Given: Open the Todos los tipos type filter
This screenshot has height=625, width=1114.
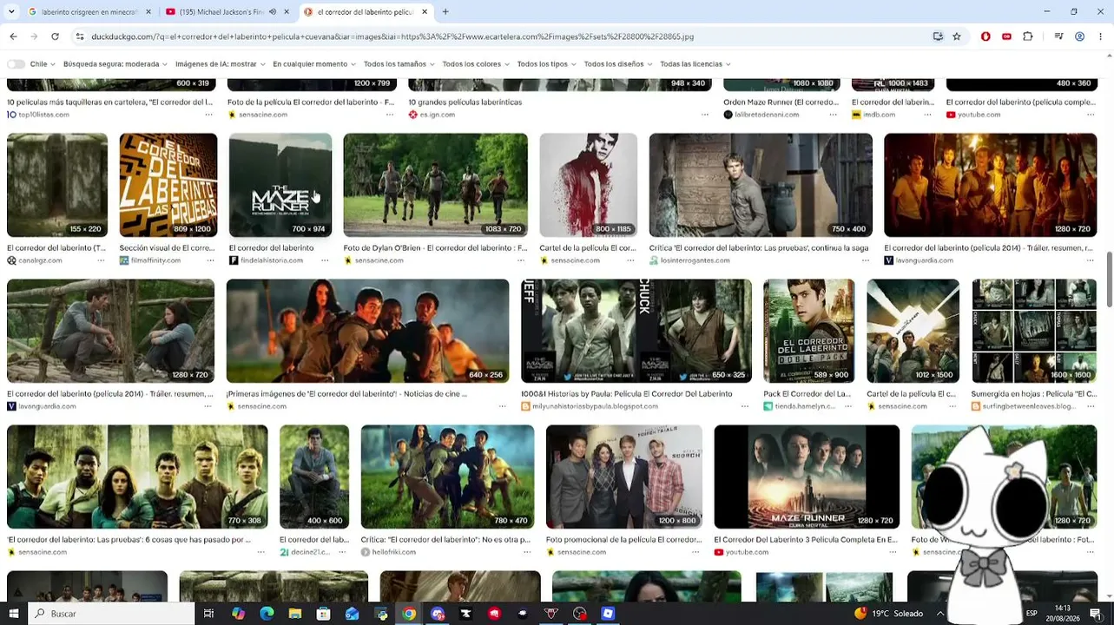Looking at the screenshot, I should 546,64.
